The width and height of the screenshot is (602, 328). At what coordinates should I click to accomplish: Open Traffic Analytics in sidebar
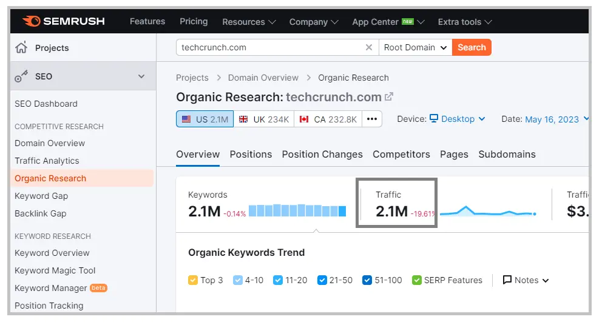tap(47, 161)
